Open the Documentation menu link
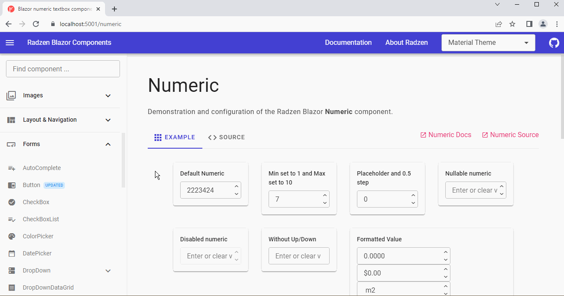The image size is (564, 296). (348, 43)
